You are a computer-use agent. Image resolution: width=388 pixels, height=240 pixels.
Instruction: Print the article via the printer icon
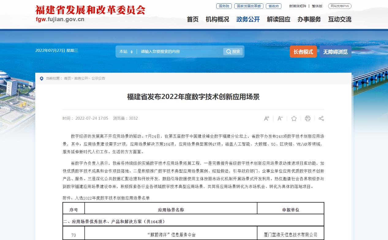tap(307, 118)
